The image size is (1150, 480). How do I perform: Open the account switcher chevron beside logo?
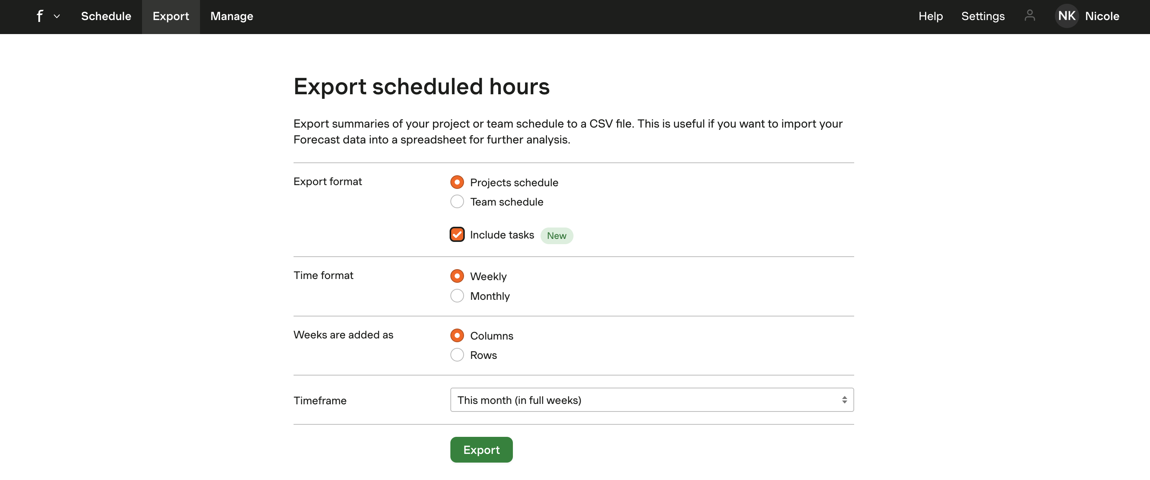[57, 17]
